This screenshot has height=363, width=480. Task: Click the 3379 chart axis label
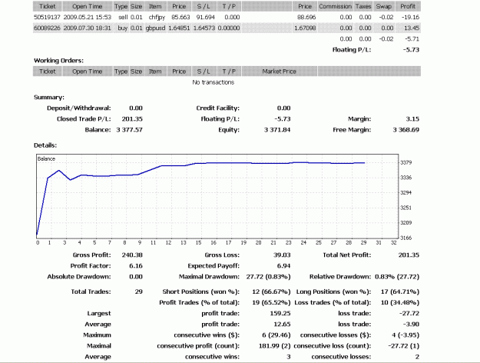pyautogui.click(x=406, y=162)
